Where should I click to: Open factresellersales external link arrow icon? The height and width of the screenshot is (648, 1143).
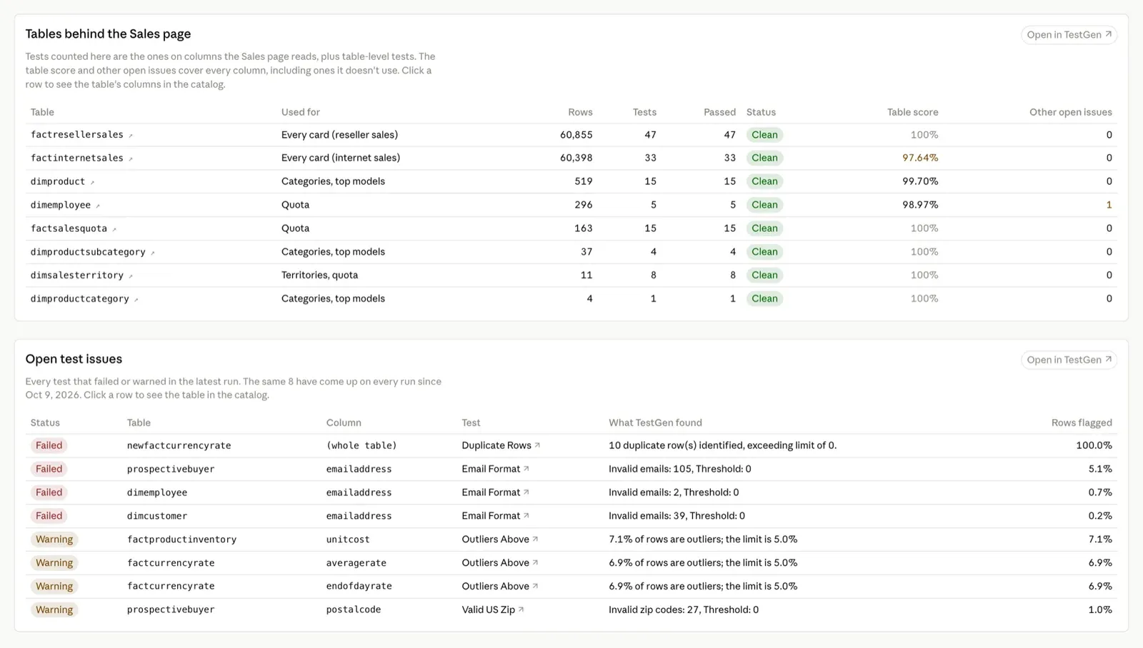131,136
